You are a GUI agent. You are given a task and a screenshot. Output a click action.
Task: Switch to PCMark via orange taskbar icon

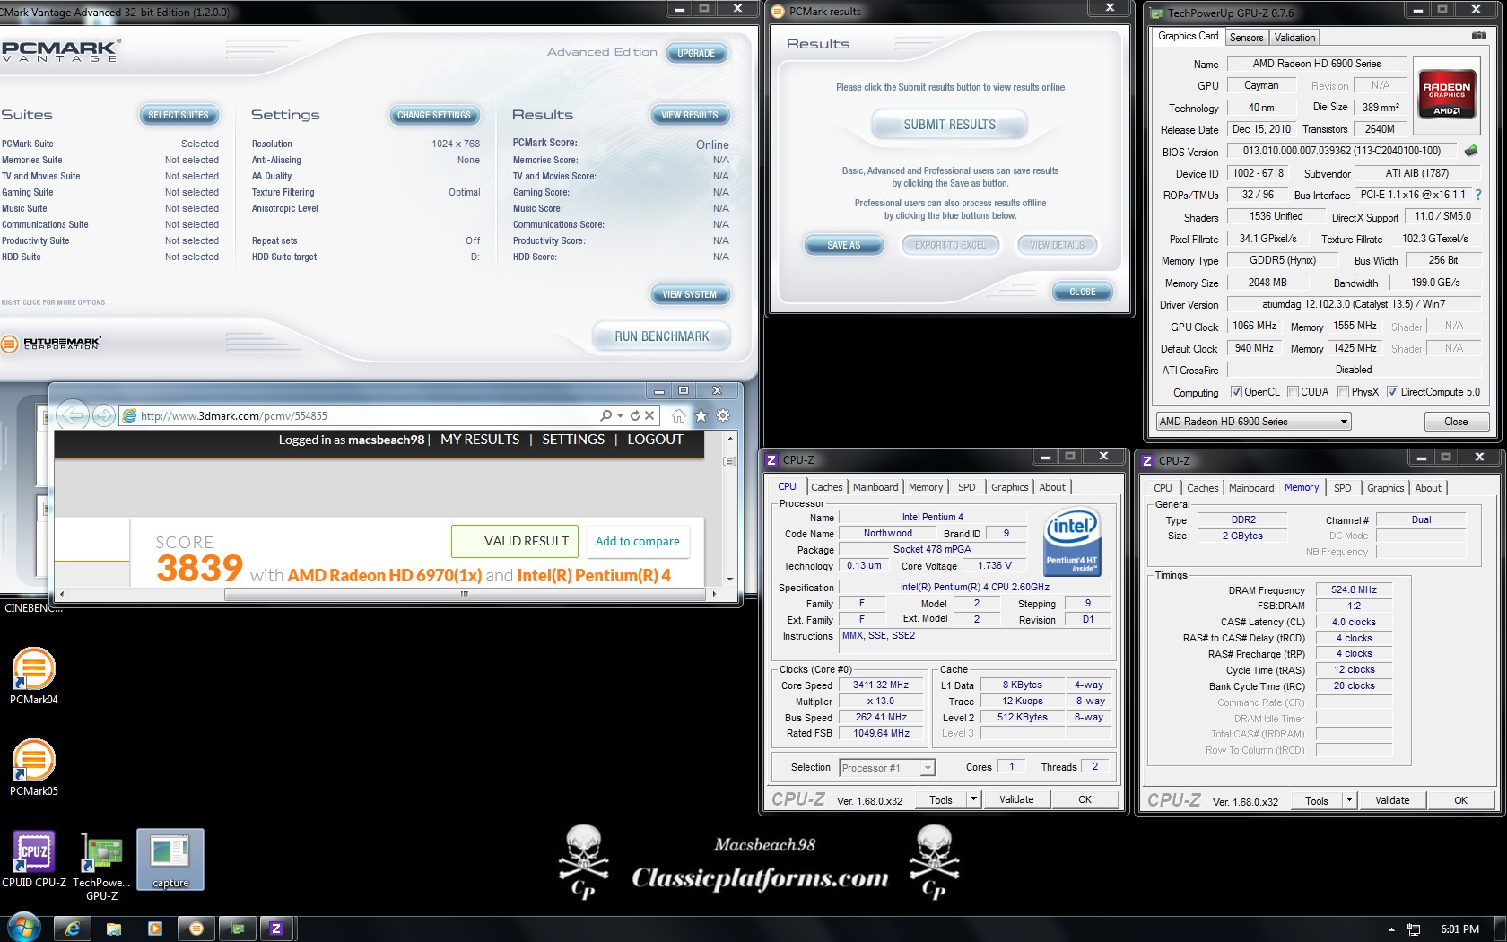coord(196,929)
